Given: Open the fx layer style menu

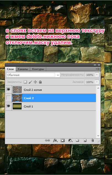Looking at the screenshot, I should (55, 140).
